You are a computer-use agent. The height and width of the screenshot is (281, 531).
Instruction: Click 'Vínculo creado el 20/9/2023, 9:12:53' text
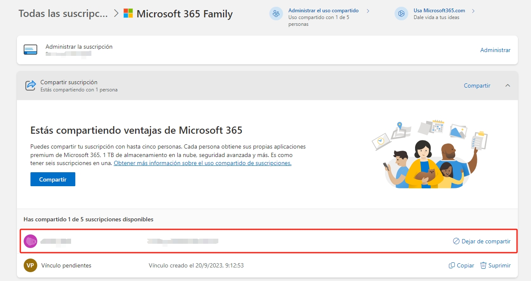(x=196, y=265)
